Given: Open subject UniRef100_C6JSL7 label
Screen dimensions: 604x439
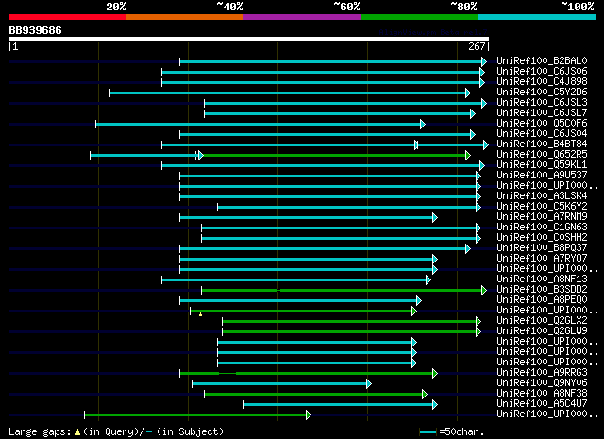Looking at the screenshot, I should point(542,113).
